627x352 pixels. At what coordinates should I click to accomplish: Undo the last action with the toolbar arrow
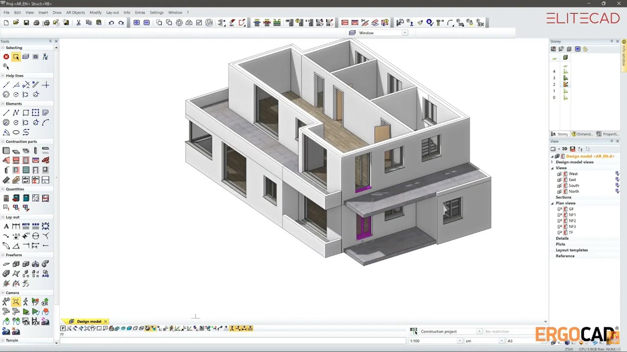tap(111, 22)
